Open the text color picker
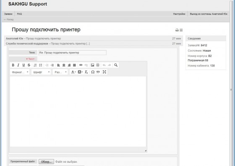This screenshot has width=235, height=166. (x=73, y=72)
